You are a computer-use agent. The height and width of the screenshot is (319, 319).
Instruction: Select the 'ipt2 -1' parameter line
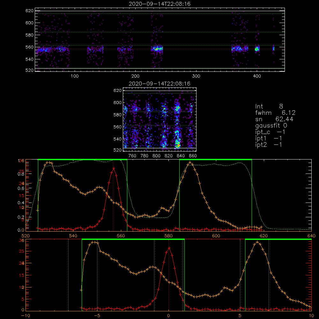269,145
